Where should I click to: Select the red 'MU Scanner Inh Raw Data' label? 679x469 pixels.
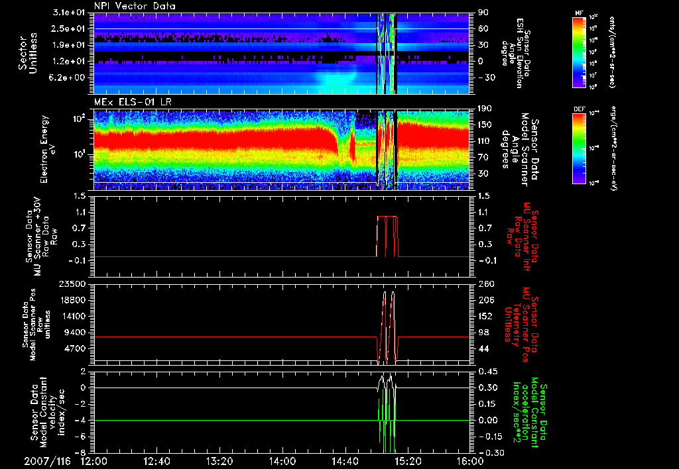[x=522, y=237]
